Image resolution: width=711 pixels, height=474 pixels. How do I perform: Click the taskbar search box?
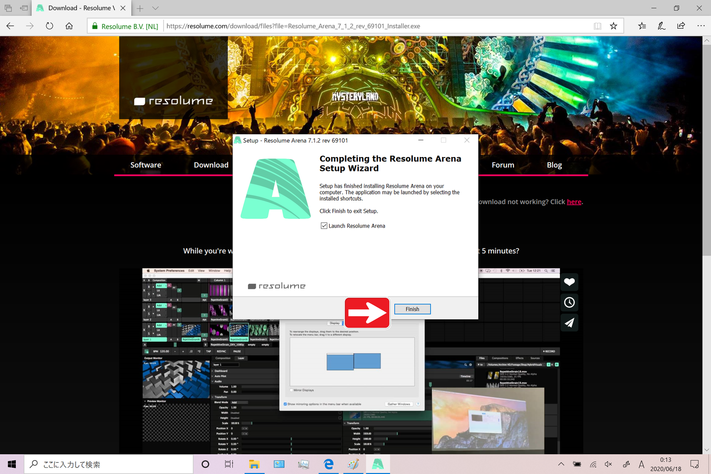point(109,464)
